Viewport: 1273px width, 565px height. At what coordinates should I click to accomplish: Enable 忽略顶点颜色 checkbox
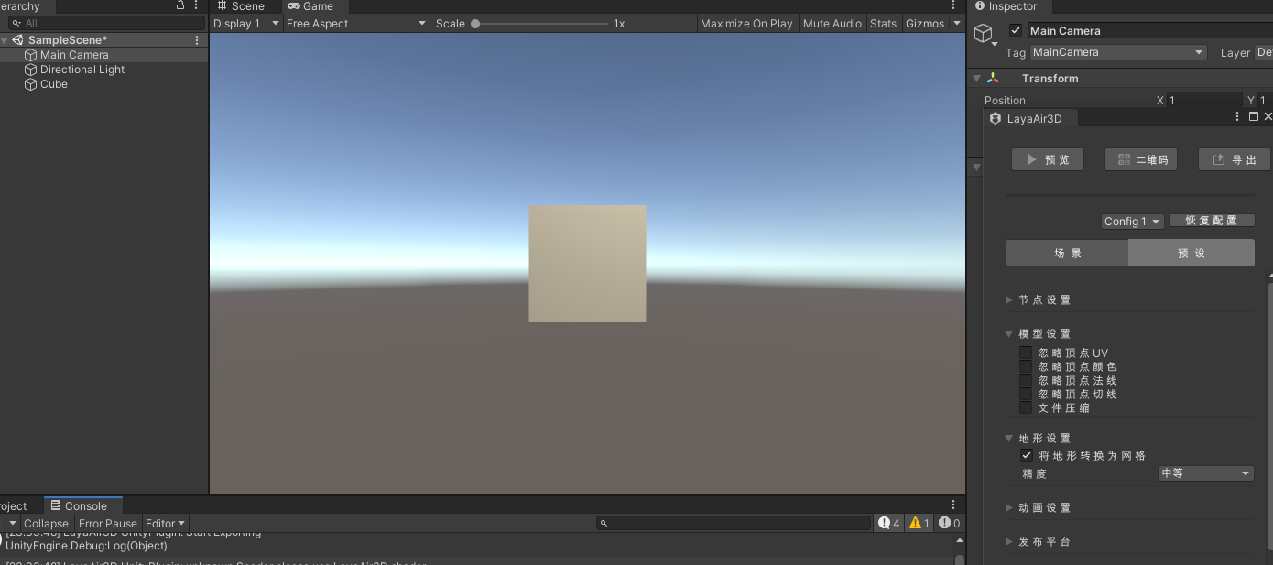tap(1026, 366)
